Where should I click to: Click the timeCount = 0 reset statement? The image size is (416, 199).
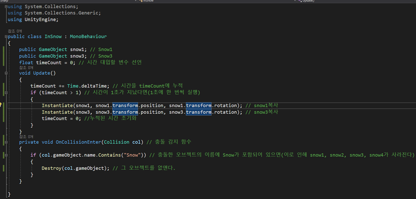coord(61,118)
